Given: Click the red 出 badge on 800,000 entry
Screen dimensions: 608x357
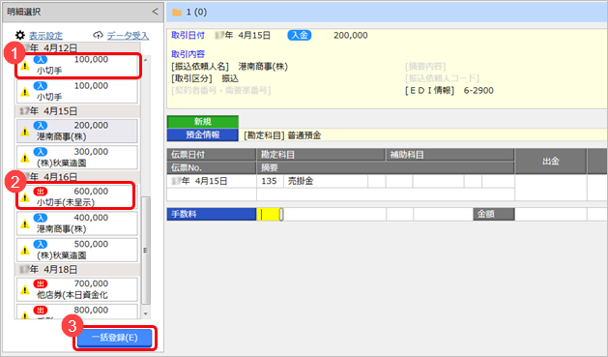Looking at the screenshot, I should pos(41,310).
